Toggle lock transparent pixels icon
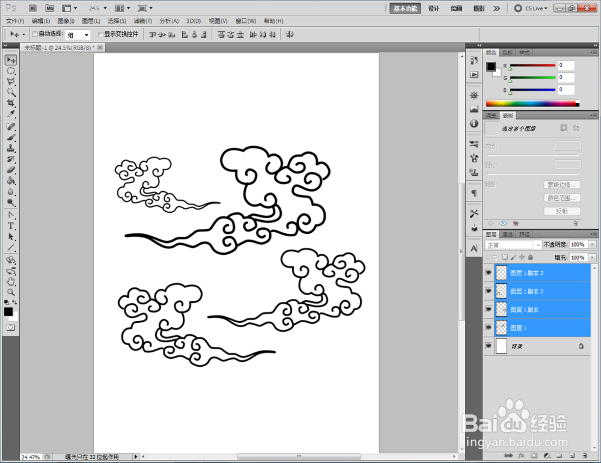This screenshot has height=463, width=601. click(x=505, y=257)
